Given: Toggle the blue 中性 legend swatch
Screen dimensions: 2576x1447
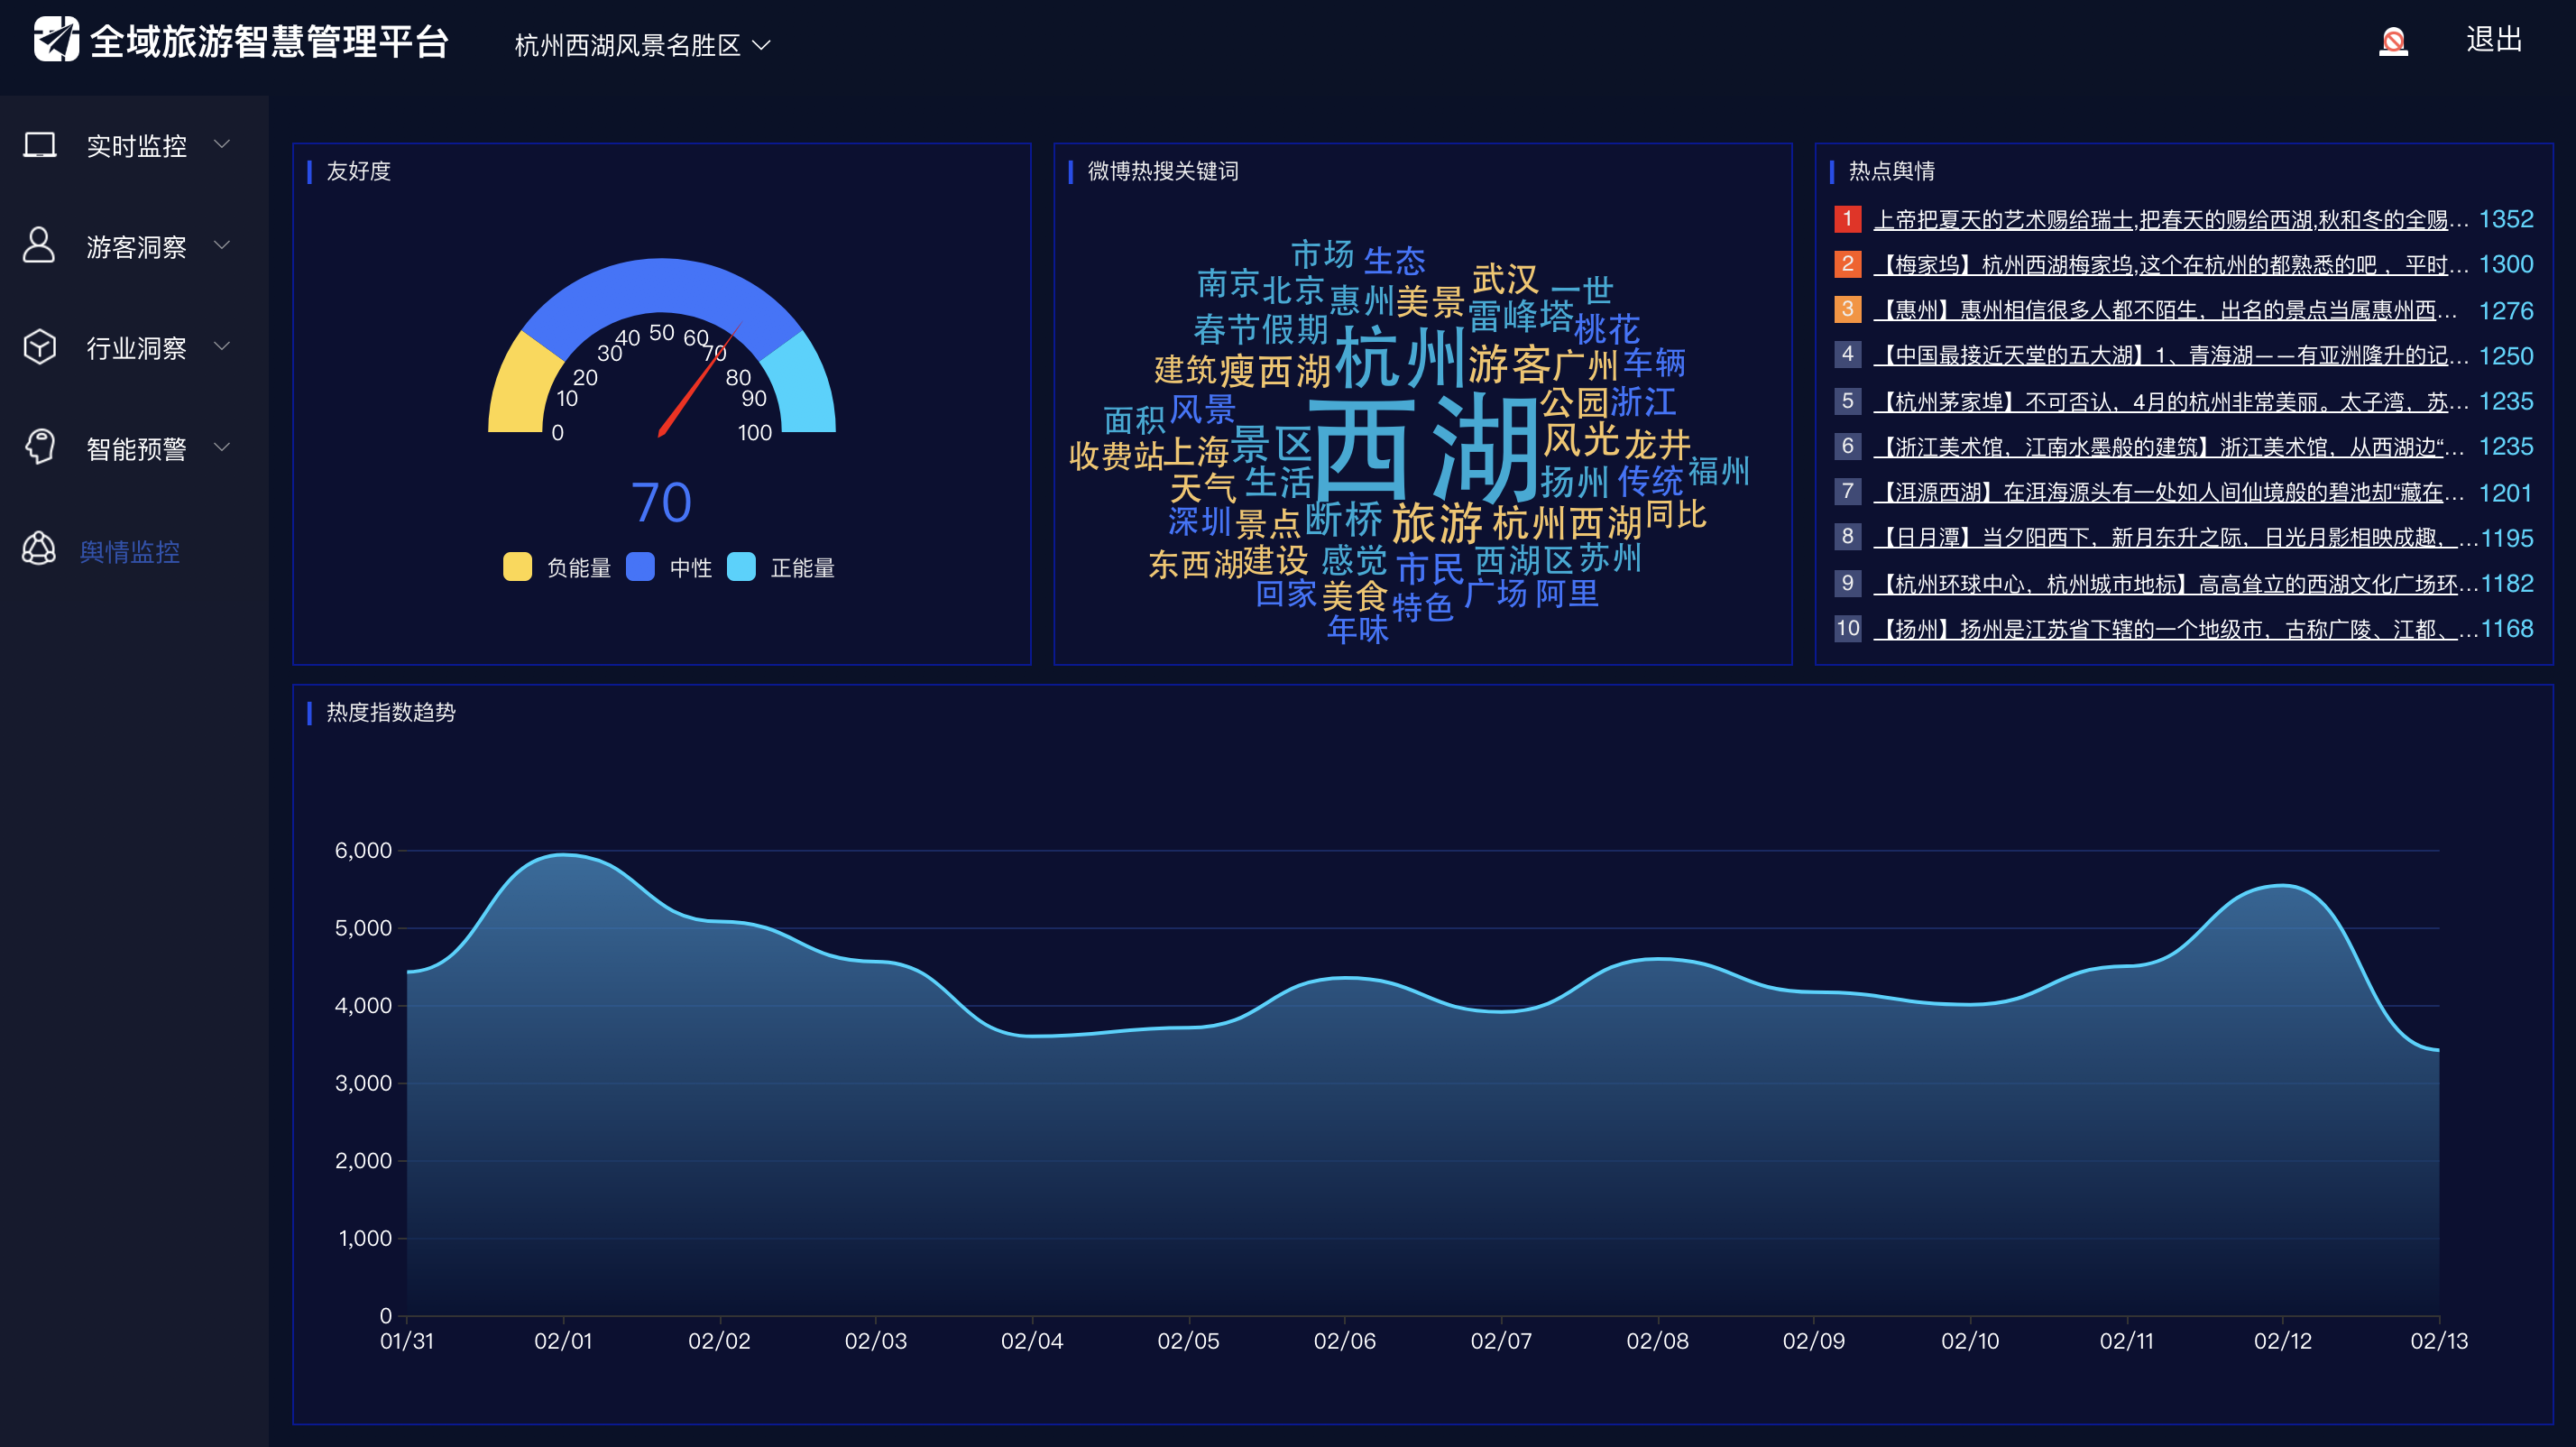Looking at the screenshot, I should tap(640, 567).
